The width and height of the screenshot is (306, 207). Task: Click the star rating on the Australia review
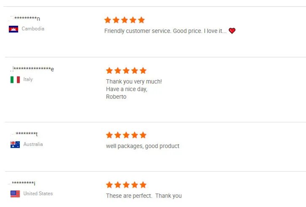click(x=126, y=135)
